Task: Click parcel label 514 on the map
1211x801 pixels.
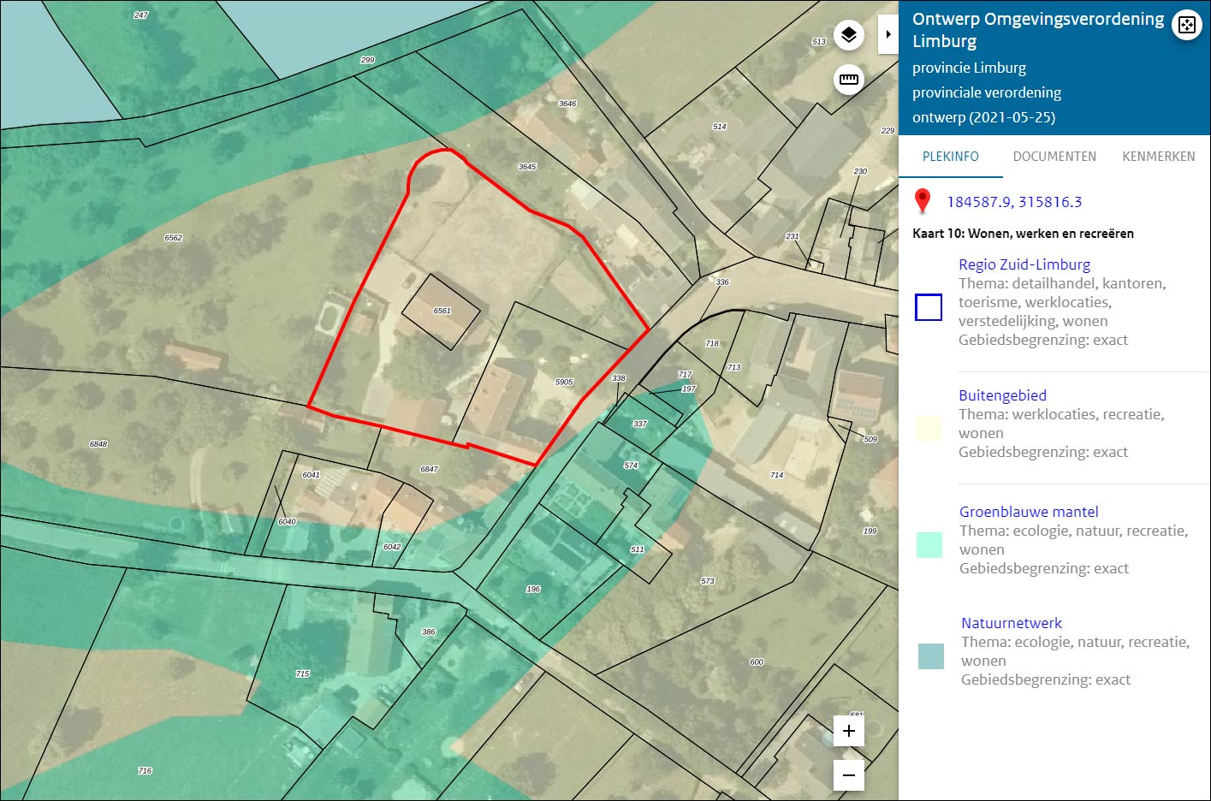Action: click(720, 127)
